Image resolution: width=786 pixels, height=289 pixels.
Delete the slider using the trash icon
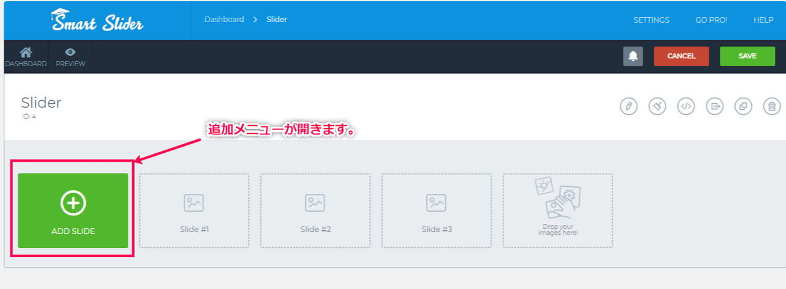pos(771,106)
